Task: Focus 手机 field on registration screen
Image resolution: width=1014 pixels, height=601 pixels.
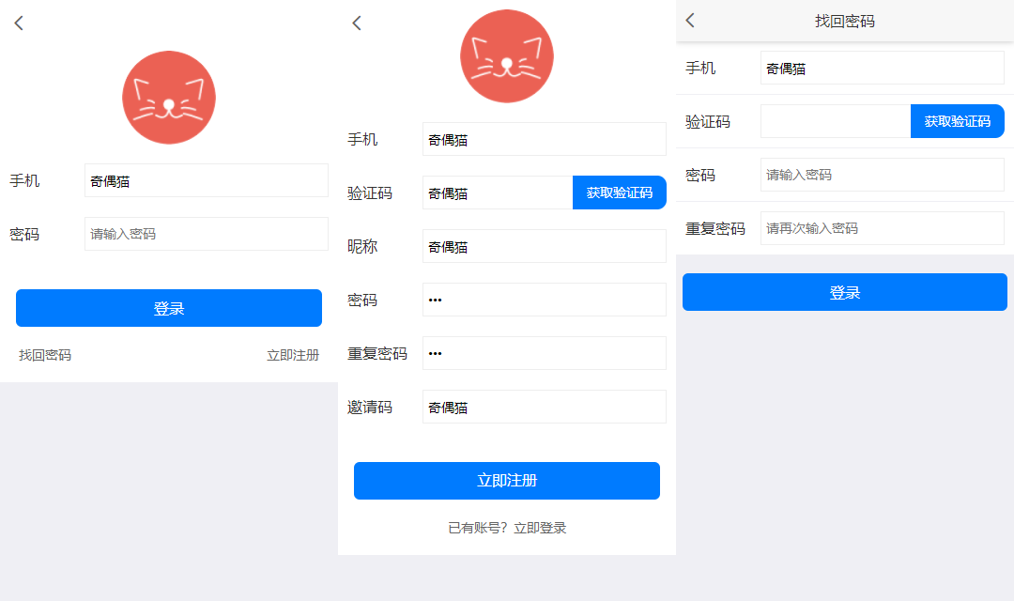Action: [x=545, y=139]
